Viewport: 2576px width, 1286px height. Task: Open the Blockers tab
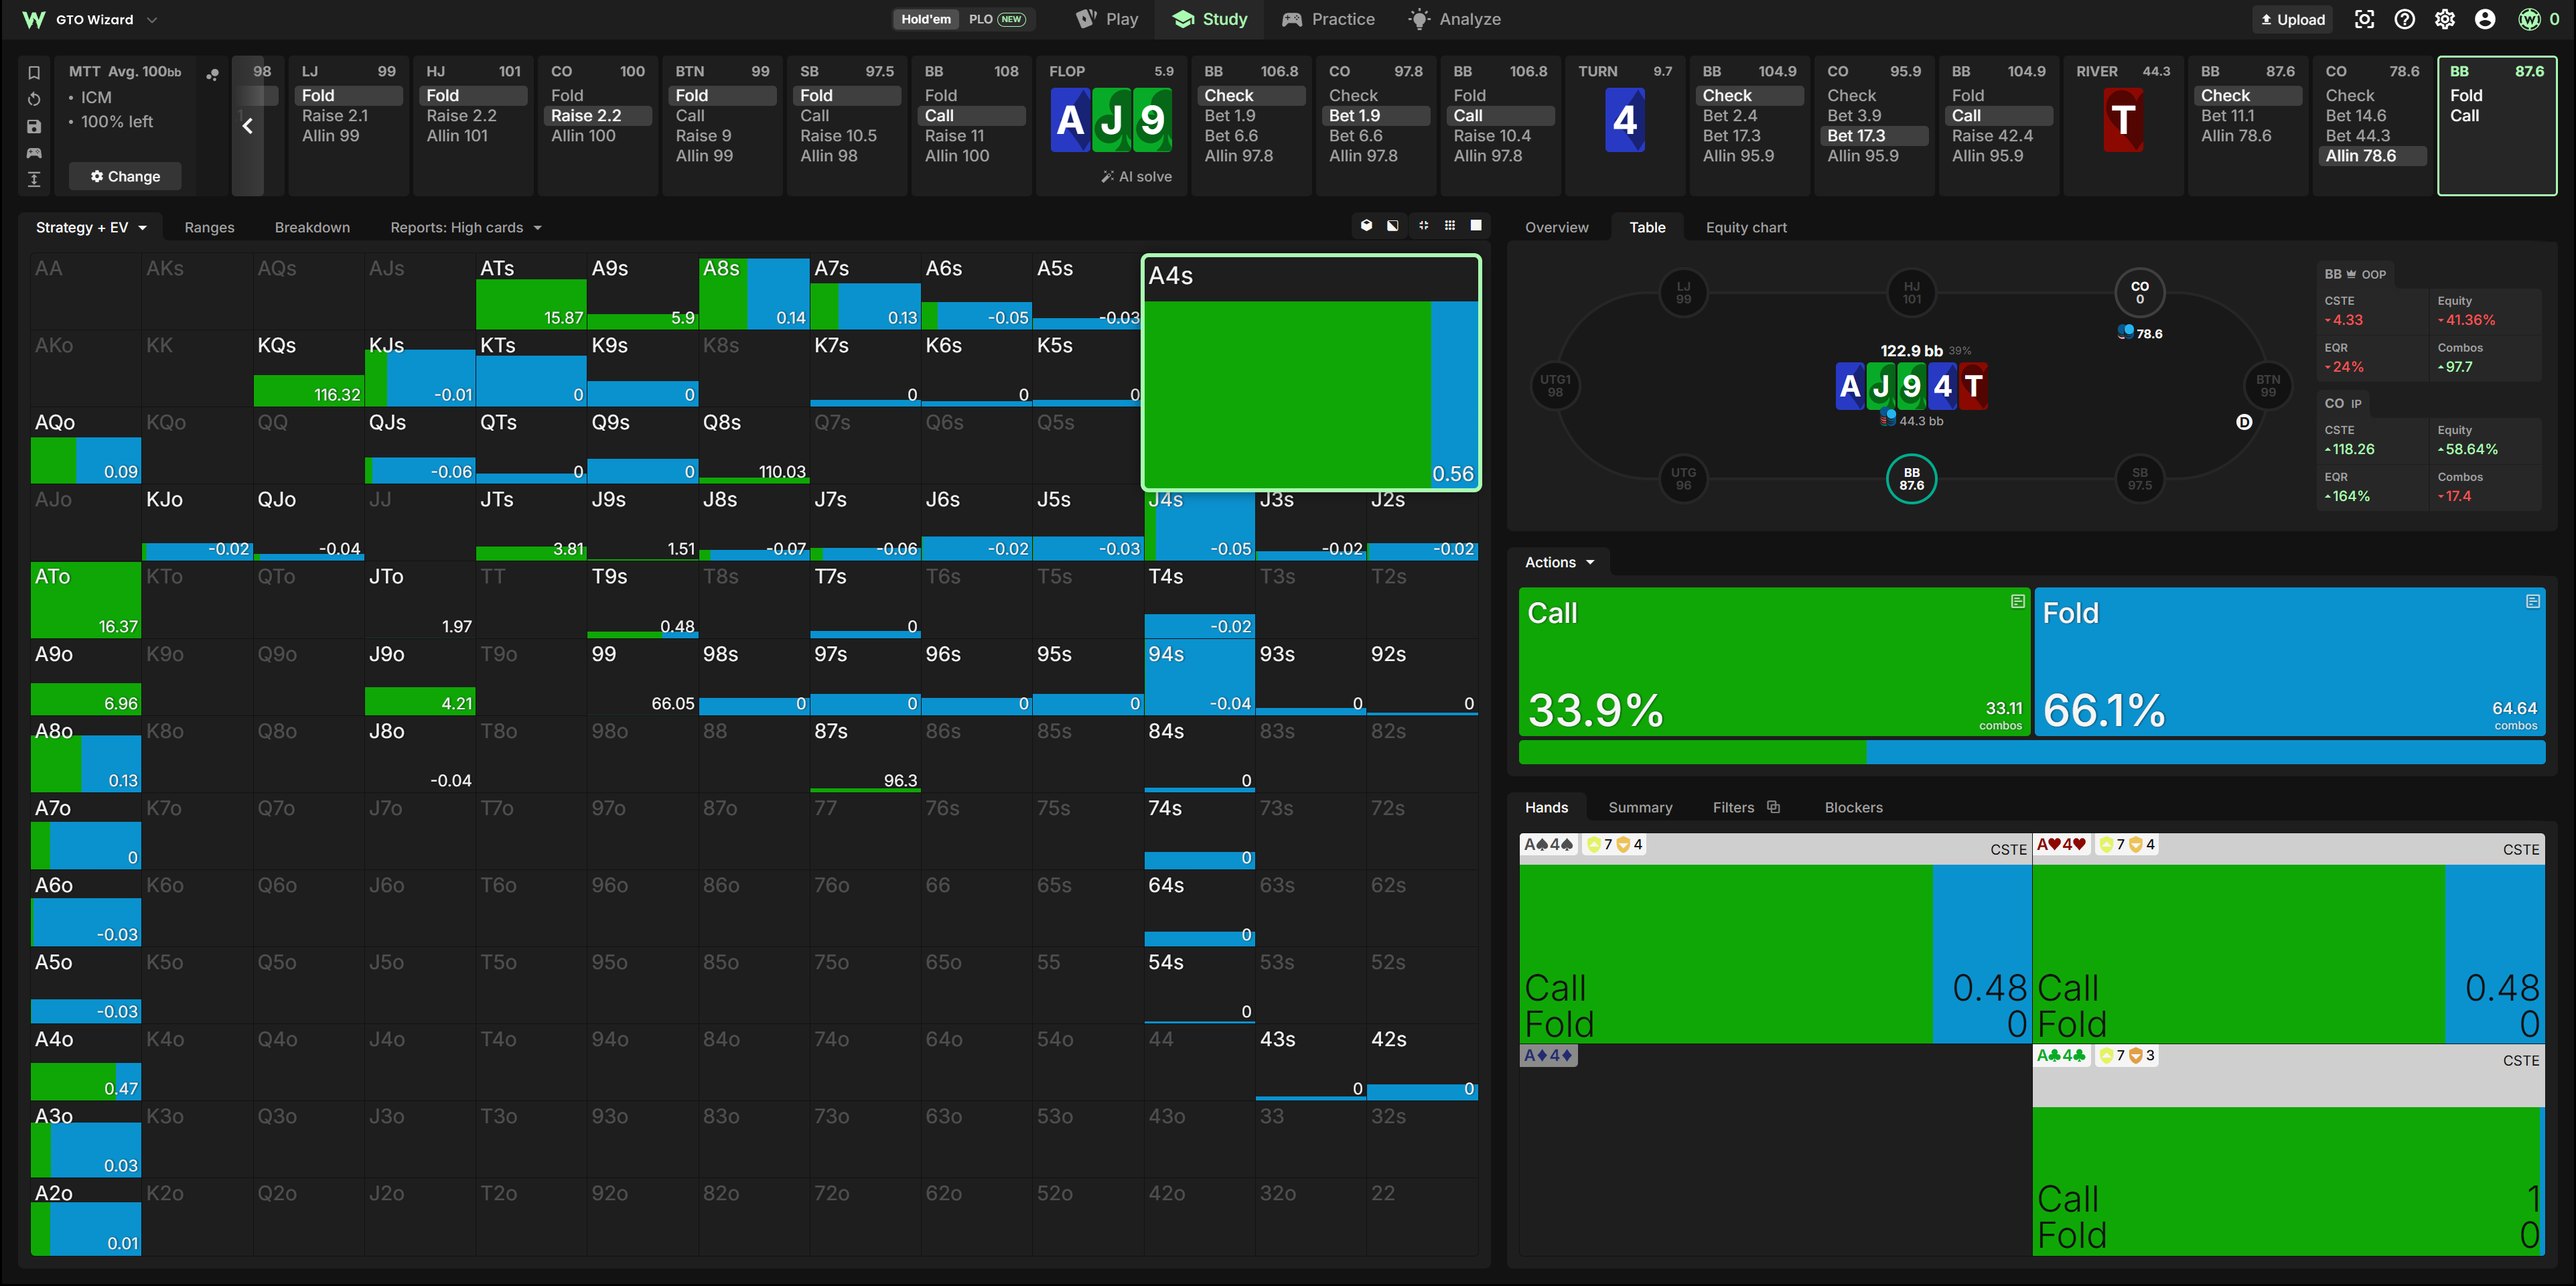[x=1853, y=807]
